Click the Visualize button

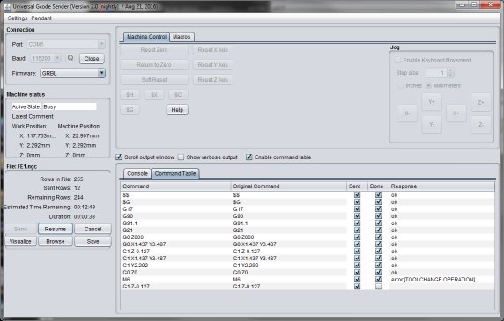point(20,241)
